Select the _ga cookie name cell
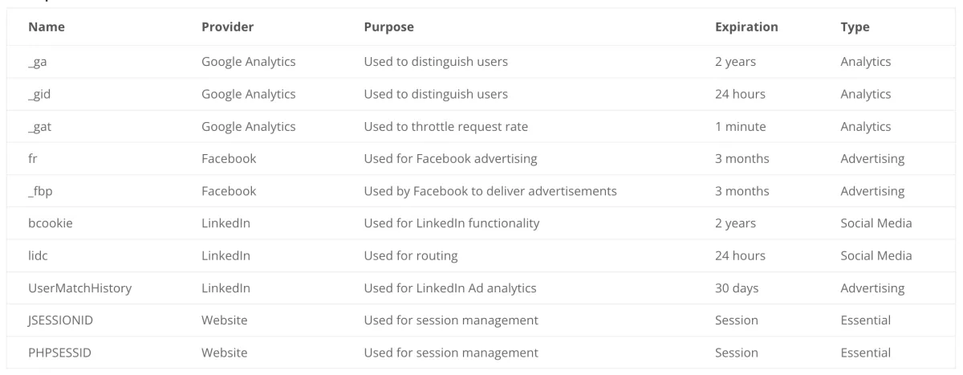The width and height of the screenshot is (963, 375). (37, 62)
